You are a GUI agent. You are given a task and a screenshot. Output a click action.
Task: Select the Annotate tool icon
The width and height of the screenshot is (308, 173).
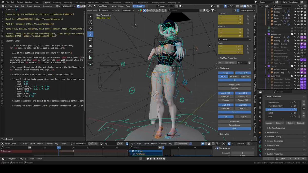coord(91,52)
